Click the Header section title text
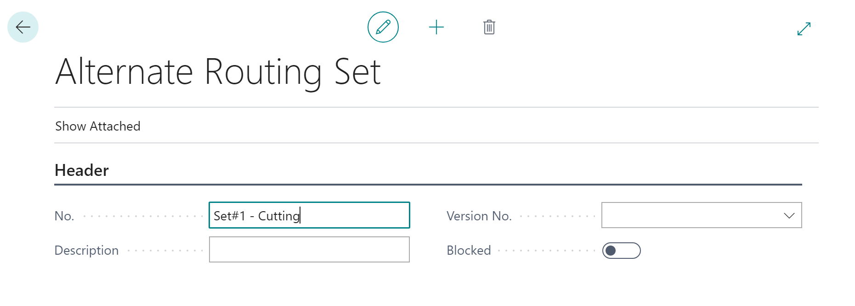855x306 pixels. coord(82,170)
